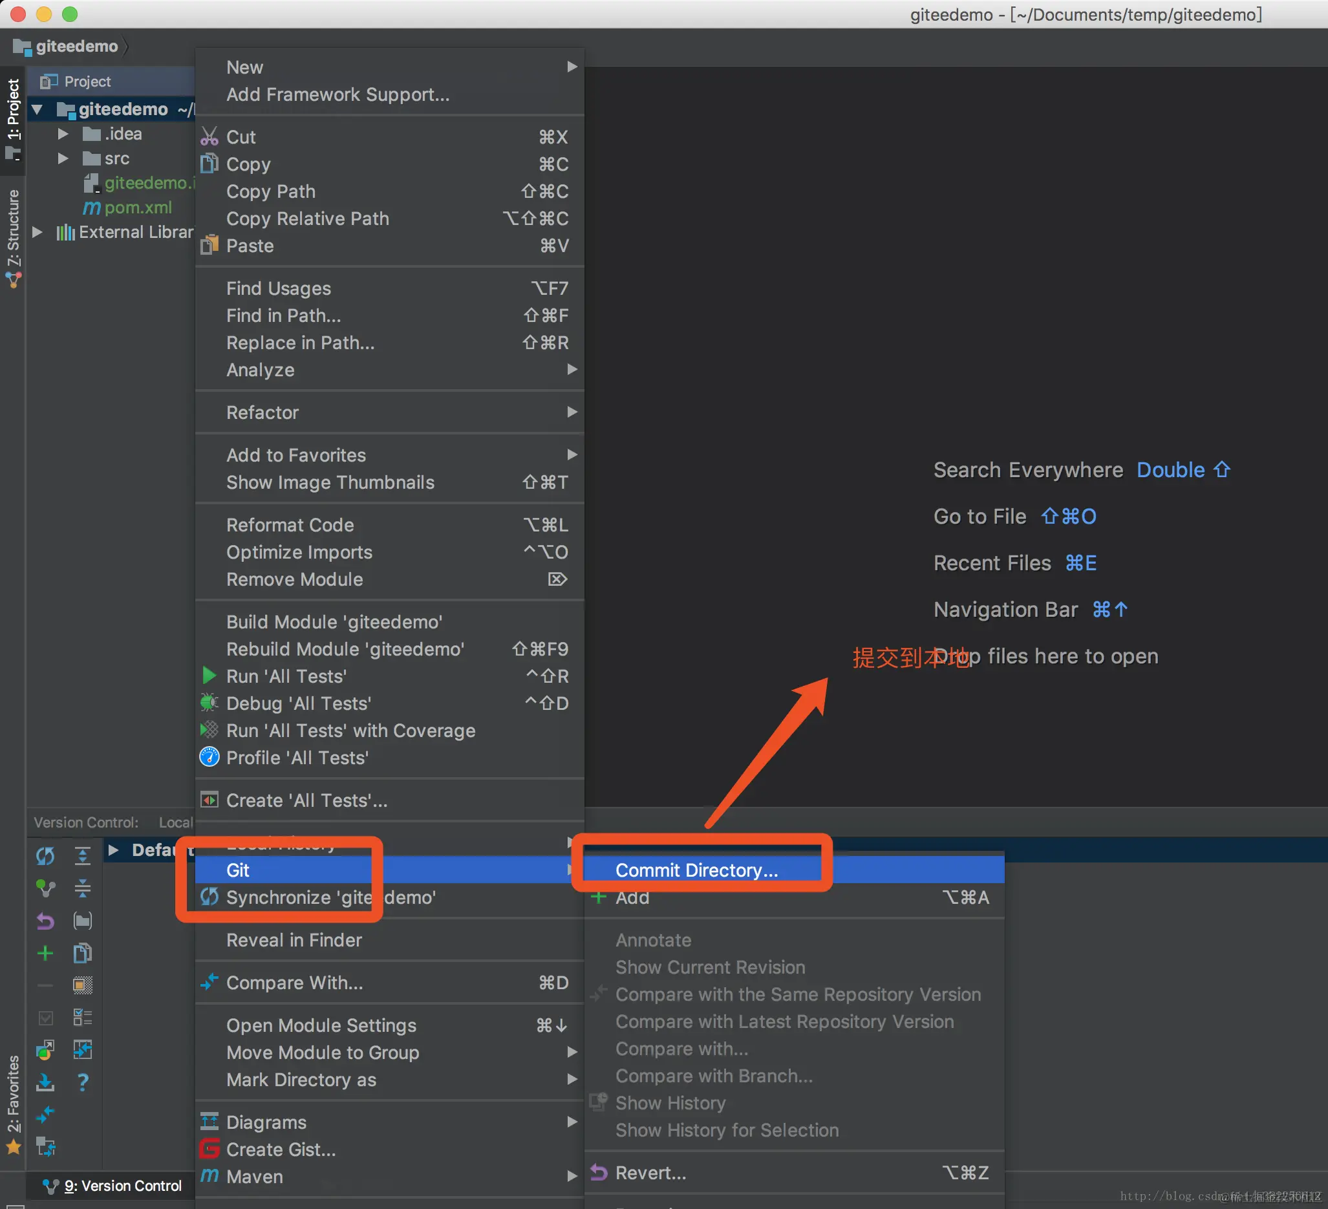Click the Collapse All icon in Version Control

pos(82,888)
